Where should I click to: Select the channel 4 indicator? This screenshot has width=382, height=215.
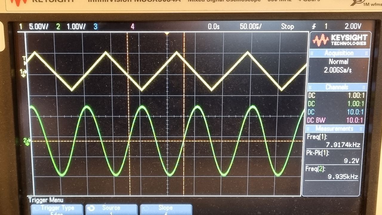[x=132, y=27]
